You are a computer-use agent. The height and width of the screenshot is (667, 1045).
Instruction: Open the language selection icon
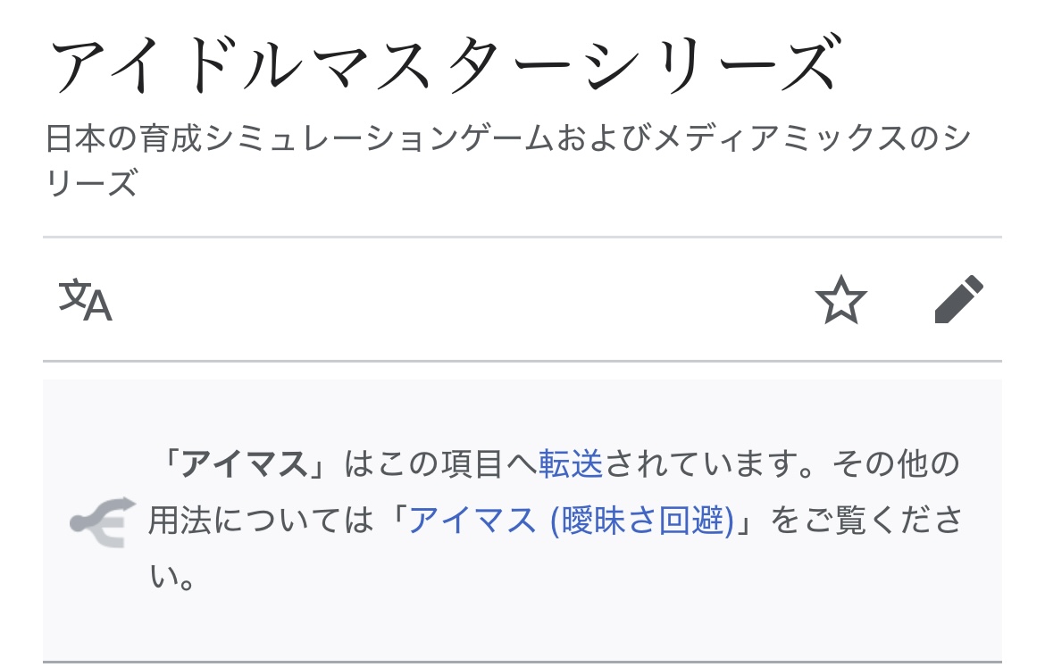(86, 301)
